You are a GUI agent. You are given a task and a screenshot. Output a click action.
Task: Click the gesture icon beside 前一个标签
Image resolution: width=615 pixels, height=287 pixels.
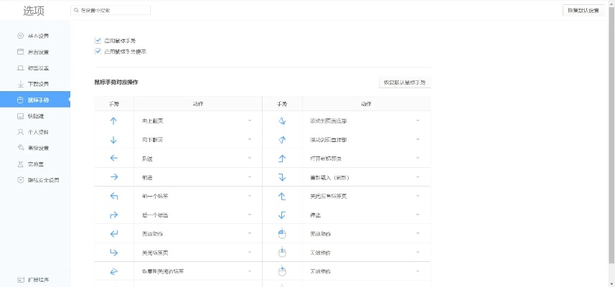click(113, 196)
